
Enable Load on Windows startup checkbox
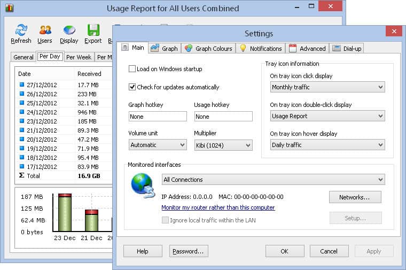coord(132,69)
